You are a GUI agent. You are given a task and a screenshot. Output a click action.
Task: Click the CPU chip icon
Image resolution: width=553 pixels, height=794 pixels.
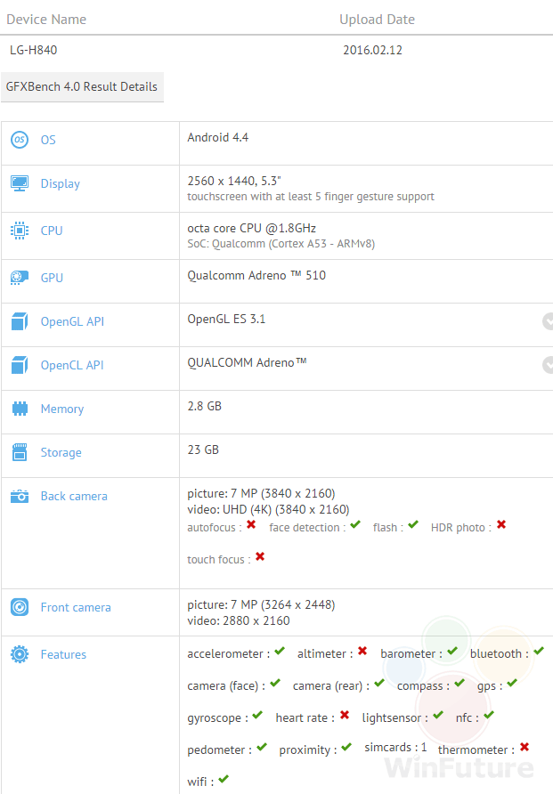[x=20, y=231]
